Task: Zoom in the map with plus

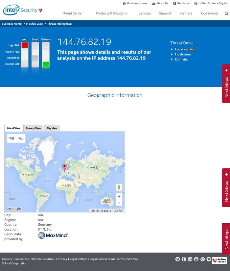Action: pyautogui.click(x=119, y=196)
